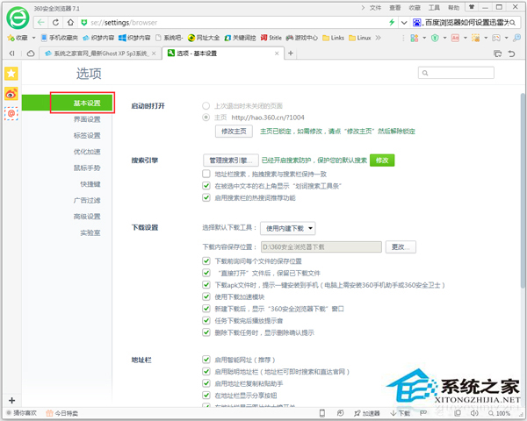Toggle 使用下载加速模块 checkbox
Viewport: 527px width, 421px height.
[x=206, y=297]
